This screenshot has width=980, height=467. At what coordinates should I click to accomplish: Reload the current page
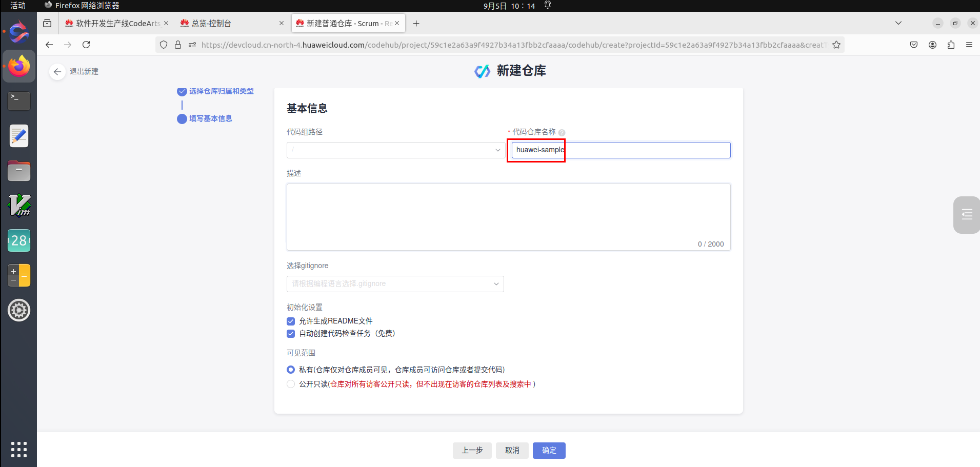(x=86, y=45)
